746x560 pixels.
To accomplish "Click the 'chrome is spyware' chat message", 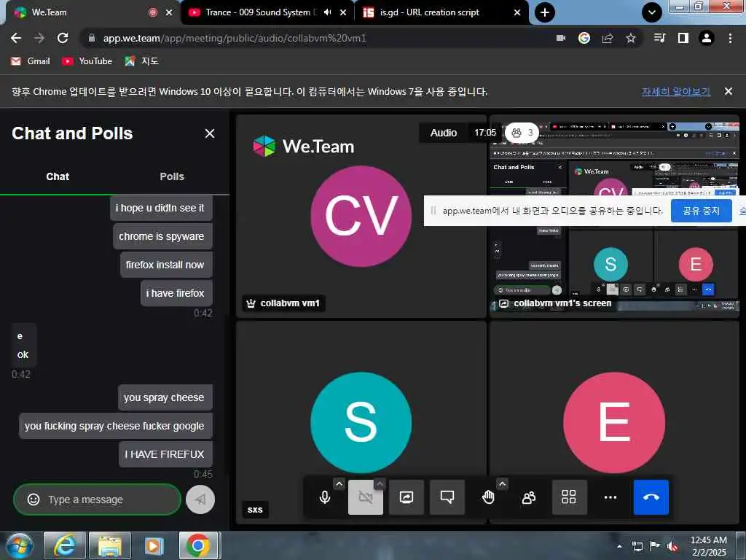I will [162, 236].
